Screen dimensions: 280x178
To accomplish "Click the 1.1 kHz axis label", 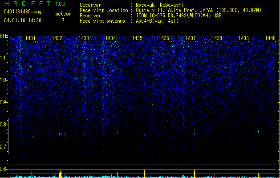I will 4,58.
